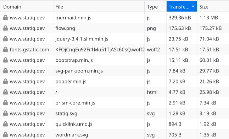Click the 60.01 kB size value
Viewport: 229px width, 139px height.
pyautogui.click(x=209, y=60)
